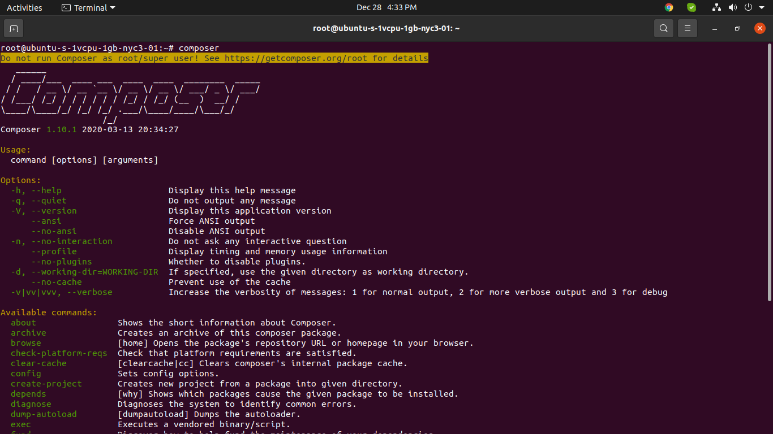The width and height of the screenshot is (773, 434).
Task: Open the volume icon in system tray
Action: pyautogui.click(x=733, y=7)
